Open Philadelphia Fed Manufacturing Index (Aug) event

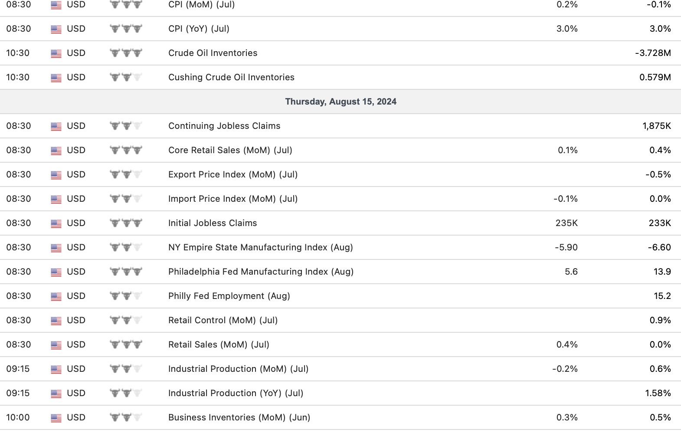[261, 272]
